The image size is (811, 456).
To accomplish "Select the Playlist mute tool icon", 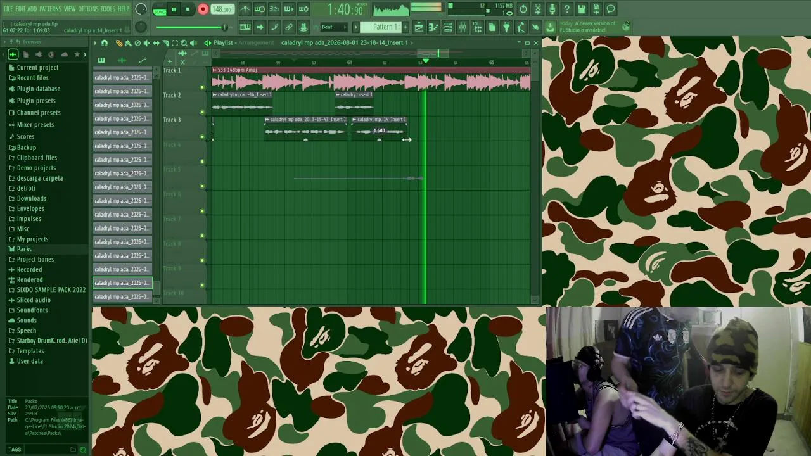I will click(146, 43).
